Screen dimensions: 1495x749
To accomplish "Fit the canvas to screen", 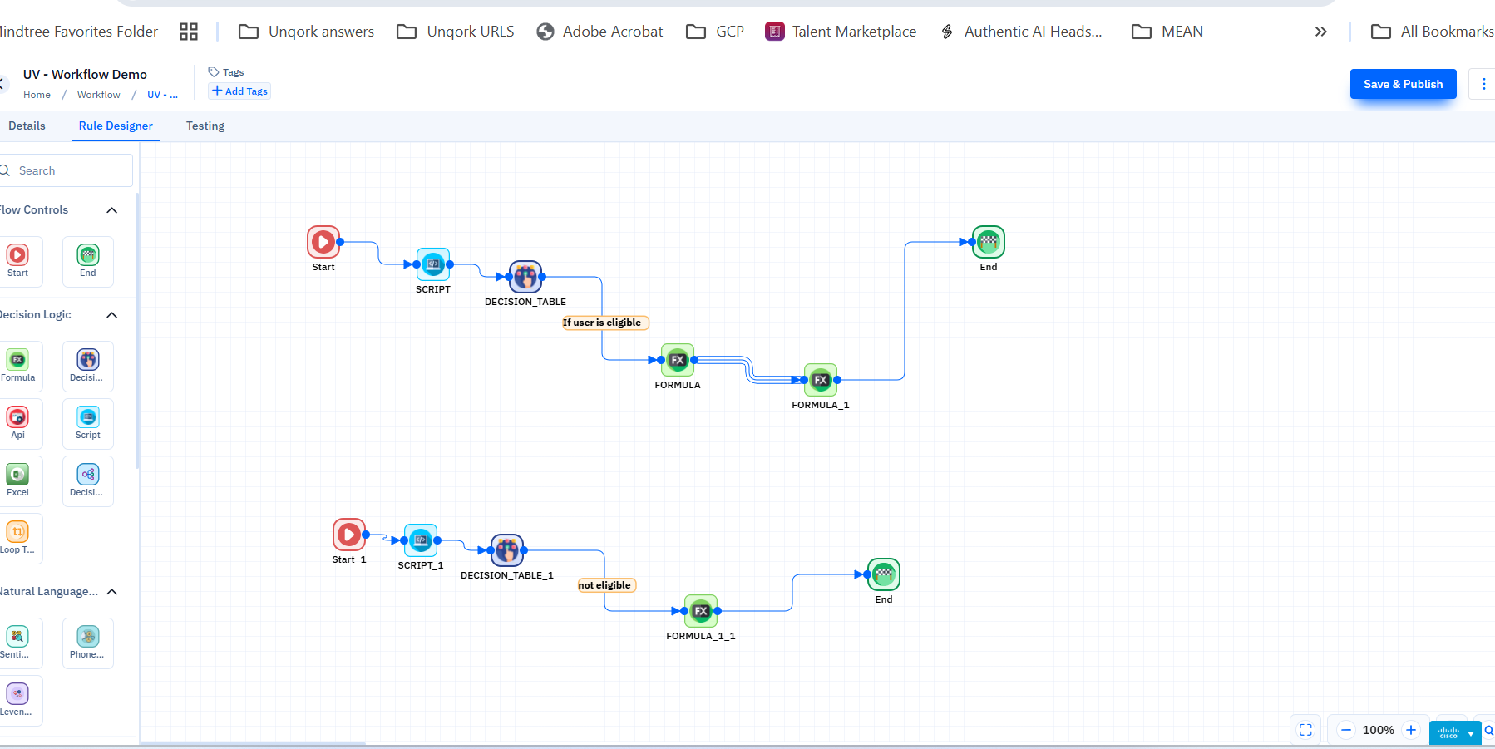I will (x=1305, y=730).
